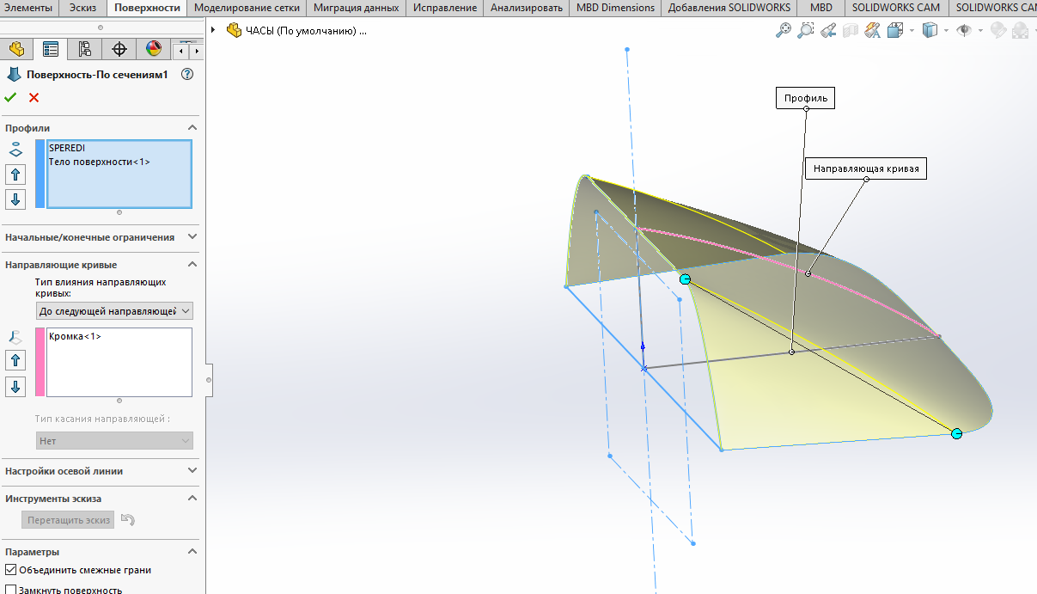Toggle the Hide/Show Items eye icon
The height and width of the screenshot is (594, 1037).
pyautogui.click(x=964, y=31)
